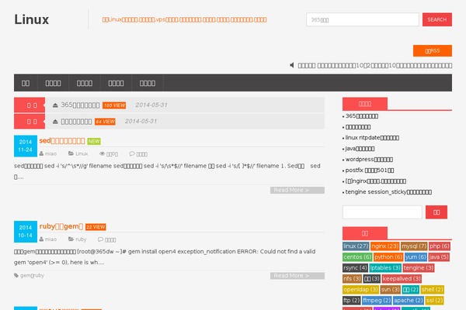
Task: Click Read More on ruby post
Action: pyautogui.click(x=297, y=276)
